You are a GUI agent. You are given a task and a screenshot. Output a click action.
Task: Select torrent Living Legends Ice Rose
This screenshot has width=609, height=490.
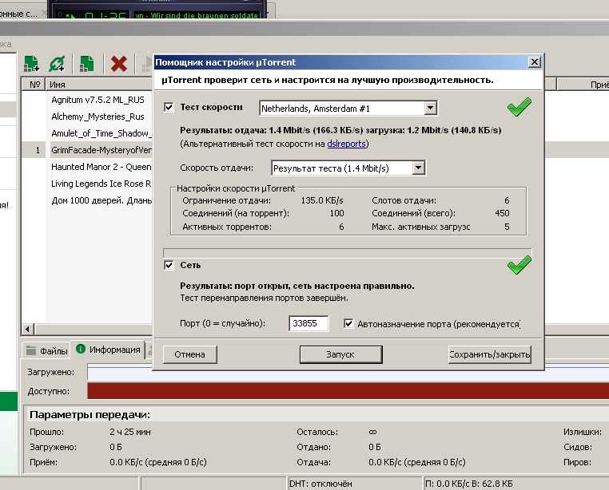tap(101, 184)
